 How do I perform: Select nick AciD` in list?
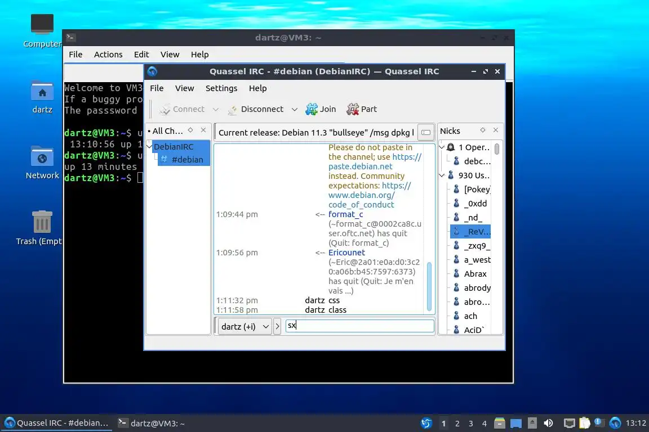(470, 330)
